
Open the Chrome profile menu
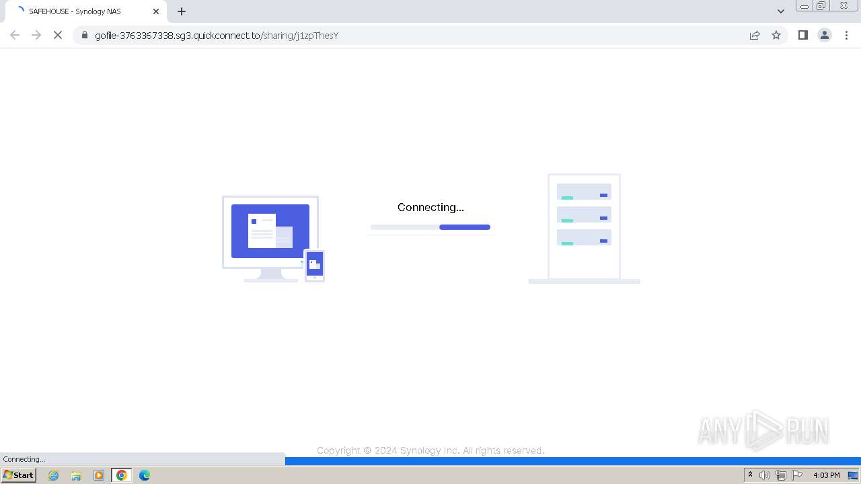pos(825,35)
